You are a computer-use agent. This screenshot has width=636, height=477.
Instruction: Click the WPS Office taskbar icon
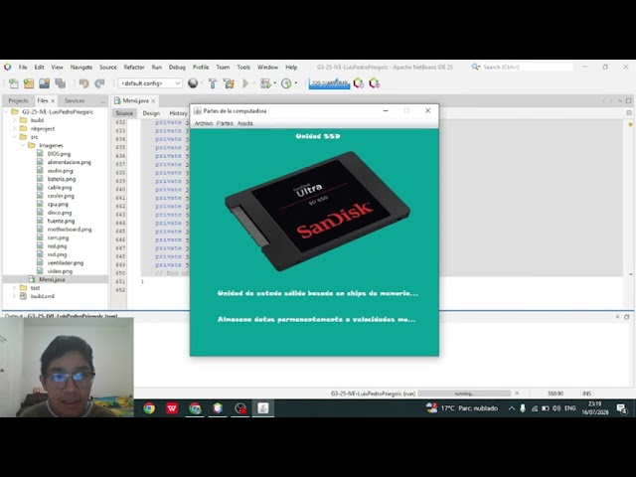(x=172, y=408)
